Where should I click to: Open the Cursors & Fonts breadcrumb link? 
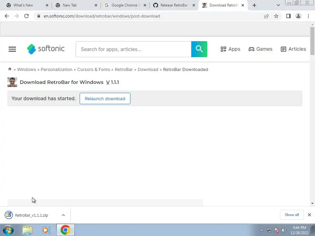94,69
